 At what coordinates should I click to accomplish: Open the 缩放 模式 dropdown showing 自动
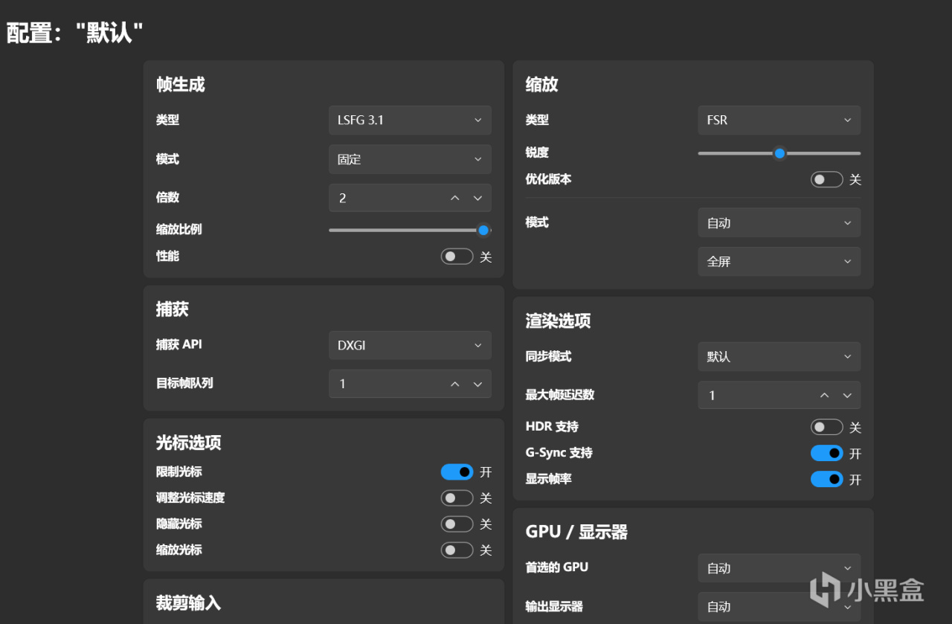pyautogui.click(x=779, y=222)
